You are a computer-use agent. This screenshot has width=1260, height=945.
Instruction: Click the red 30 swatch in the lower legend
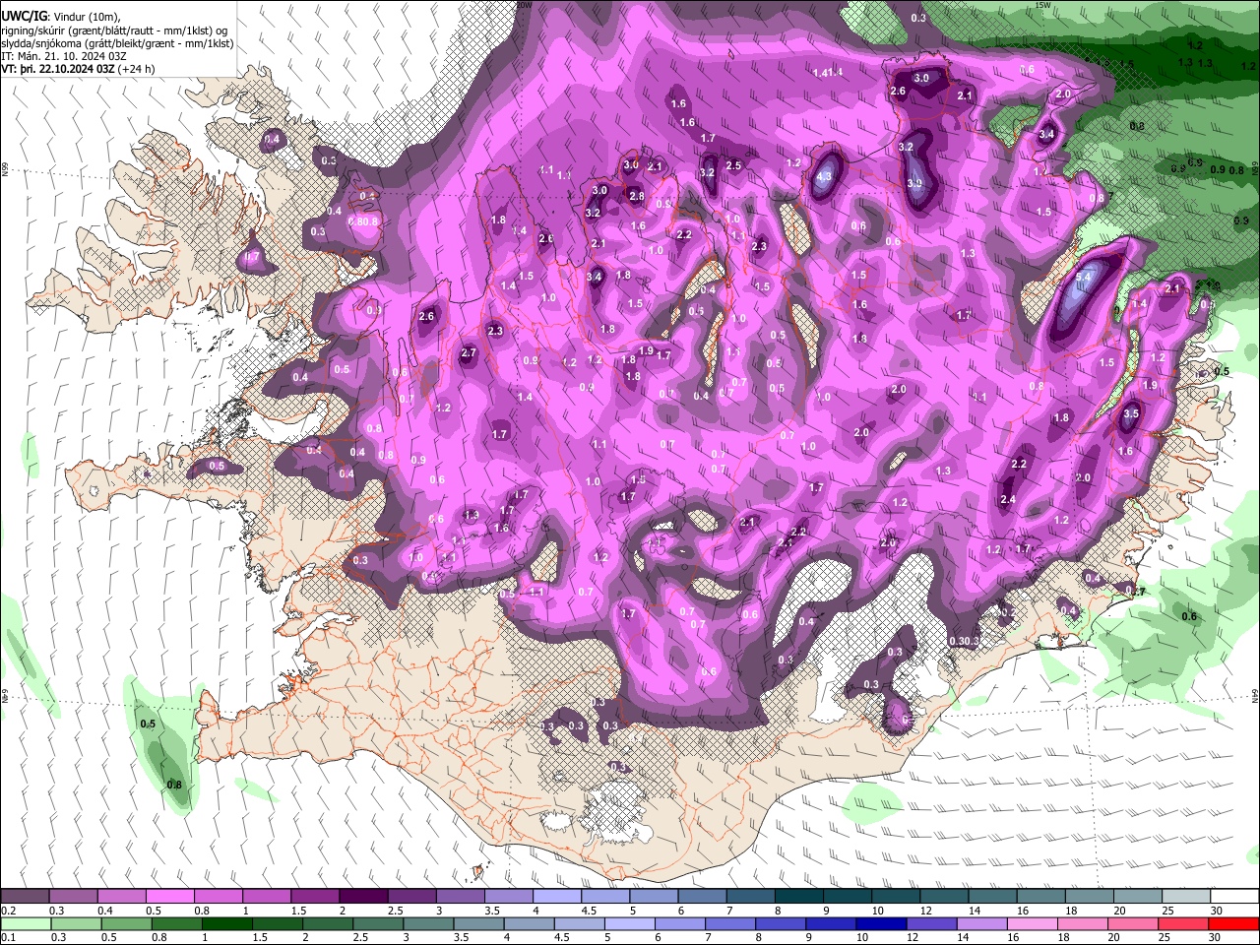tap(1234, 924)
